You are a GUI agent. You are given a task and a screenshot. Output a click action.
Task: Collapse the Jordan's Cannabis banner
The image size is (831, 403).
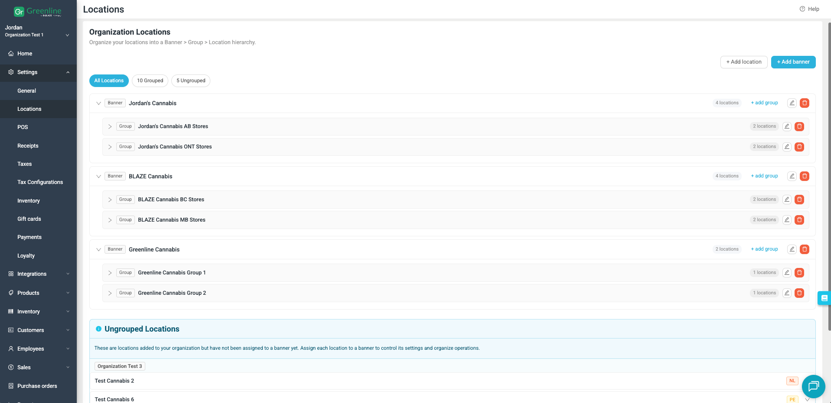click(x=98, y=103)
